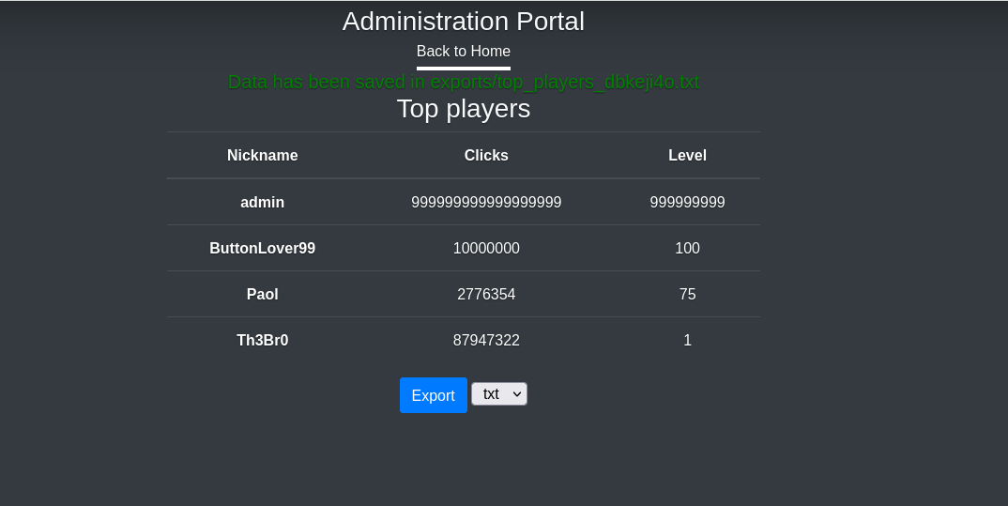Click the admin nickname cell
The height and width of the screenshot is (506, 1008).
point(263,202)
